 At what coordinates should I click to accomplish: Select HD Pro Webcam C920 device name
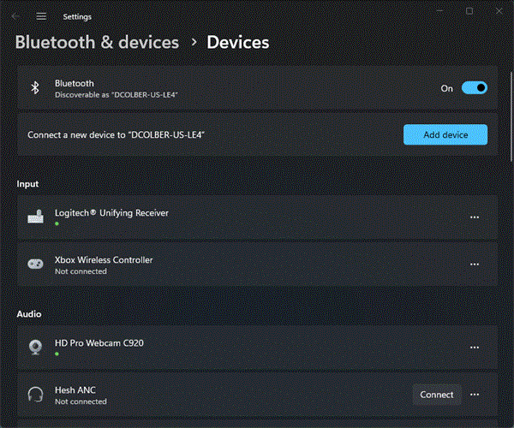[x=99, y=343]
